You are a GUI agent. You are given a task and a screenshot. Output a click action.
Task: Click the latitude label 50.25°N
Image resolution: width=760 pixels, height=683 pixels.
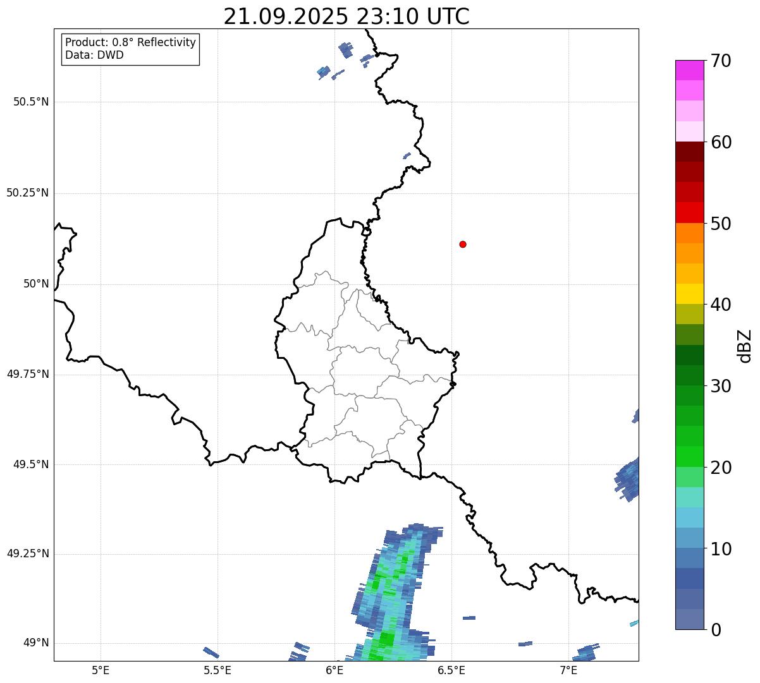27,193
